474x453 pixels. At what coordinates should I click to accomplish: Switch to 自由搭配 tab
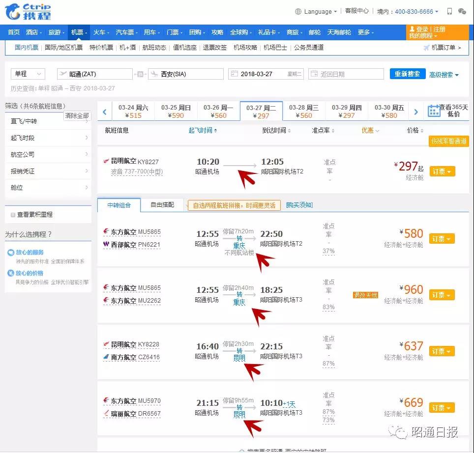[162, 205]
